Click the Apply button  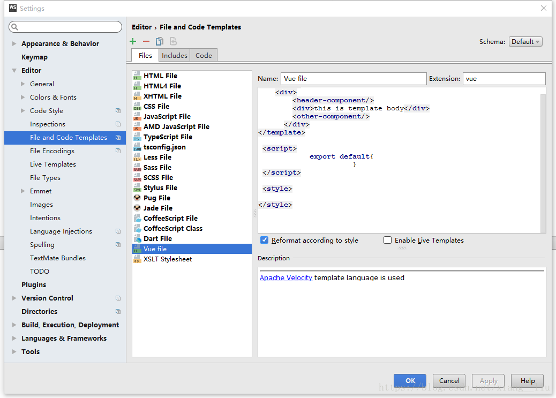point(489,381)
